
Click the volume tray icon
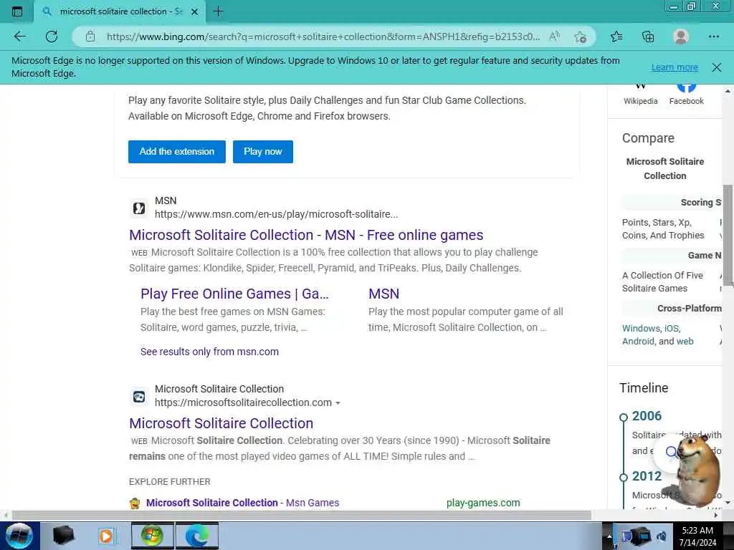pyautogui.click(x=661, y=536)
